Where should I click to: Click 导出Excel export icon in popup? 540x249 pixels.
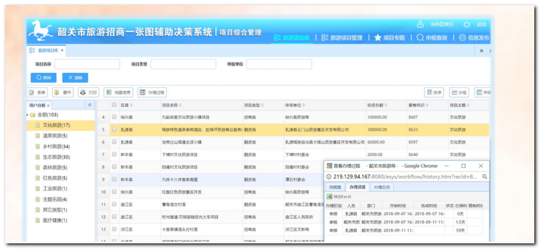[329, 197]
